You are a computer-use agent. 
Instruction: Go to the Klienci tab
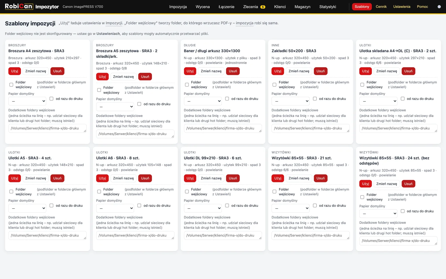click(x=280, y=7)
